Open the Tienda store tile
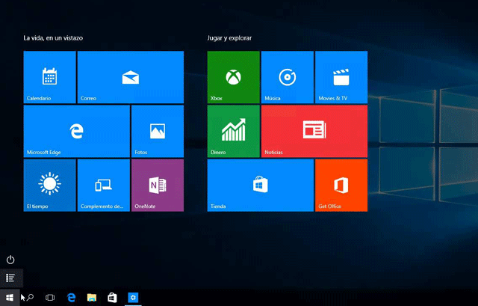 260,185
